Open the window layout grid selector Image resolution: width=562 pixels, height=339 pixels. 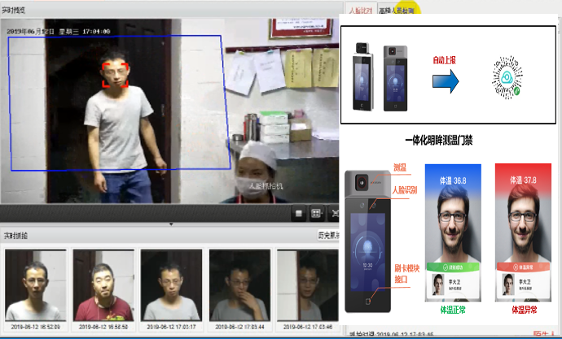317,212
